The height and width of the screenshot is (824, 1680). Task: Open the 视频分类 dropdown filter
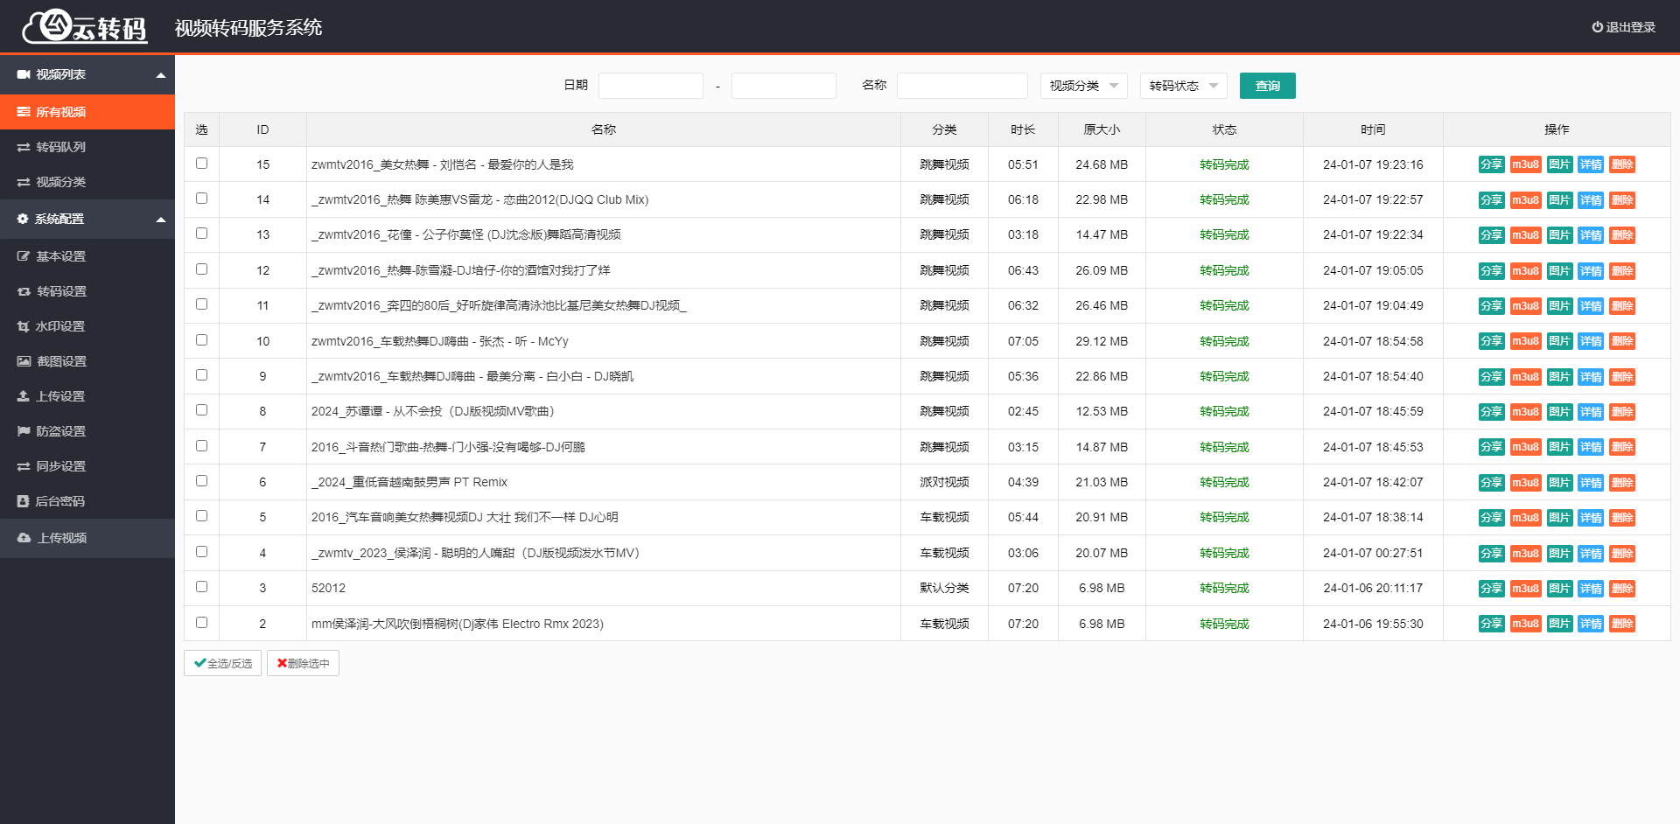(1084, 86)
